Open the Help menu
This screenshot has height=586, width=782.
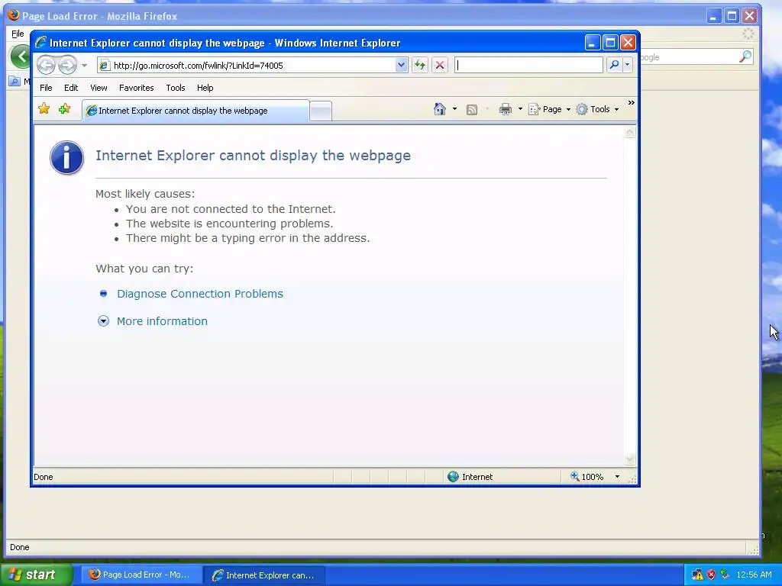click(x=205, y=88)
